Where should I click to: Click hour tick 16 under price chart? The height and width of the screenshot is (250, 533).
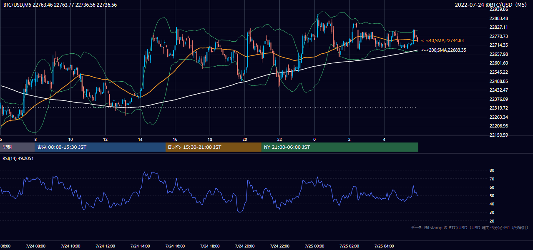175,139
